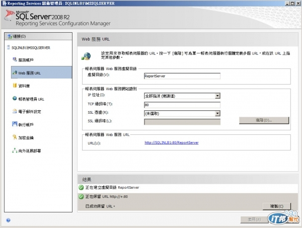Click the 複製(C) copy button
The width and height of the screenshot is (302, 228).
click(276, 206)
